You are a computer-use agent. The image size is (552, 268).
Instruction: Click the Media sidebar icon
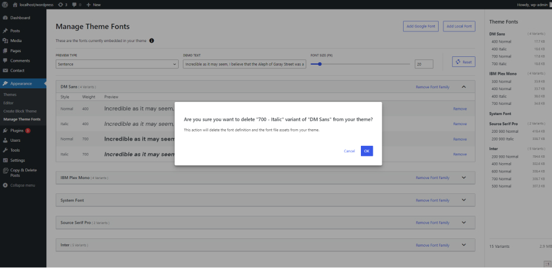(5, 41)
